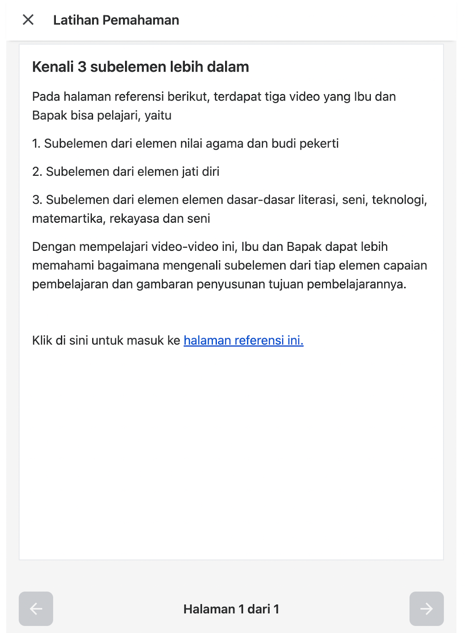The width and height of the screenshot is (465, 633).
Task: Click the "Halaman 1 dari 1" page indicator
Action: click(x=231, y=609)
